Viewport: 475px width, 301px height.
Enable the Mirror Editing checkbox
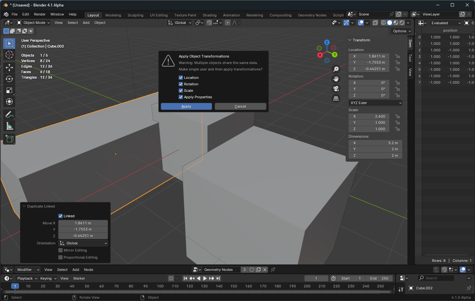click(x=60, y=250)
